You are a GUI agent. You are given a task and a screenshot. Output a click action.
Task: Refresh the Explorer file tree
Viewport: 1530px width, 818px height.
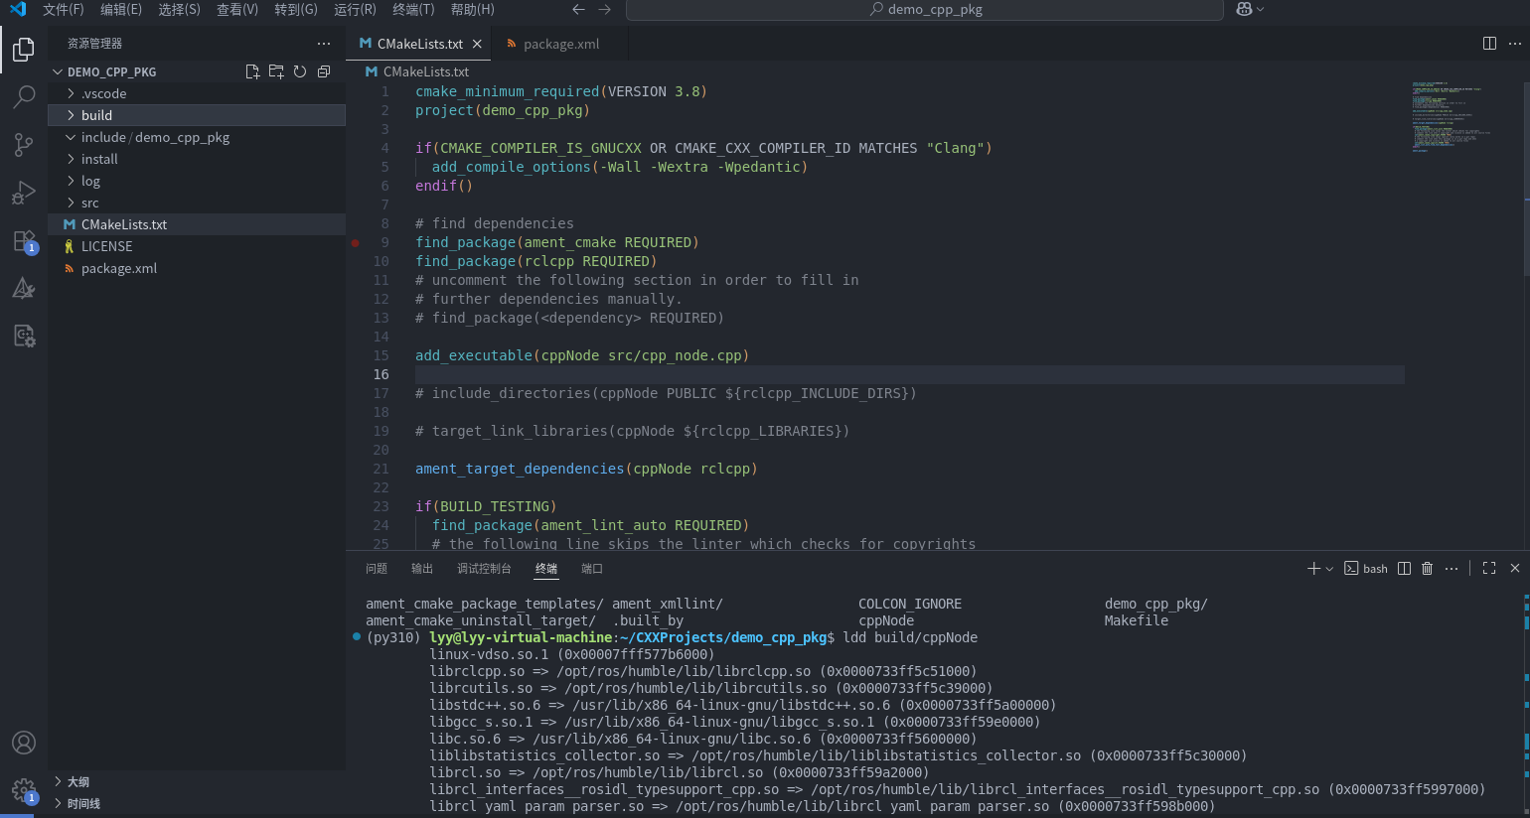pyautogui.click(x=300, y=71)
